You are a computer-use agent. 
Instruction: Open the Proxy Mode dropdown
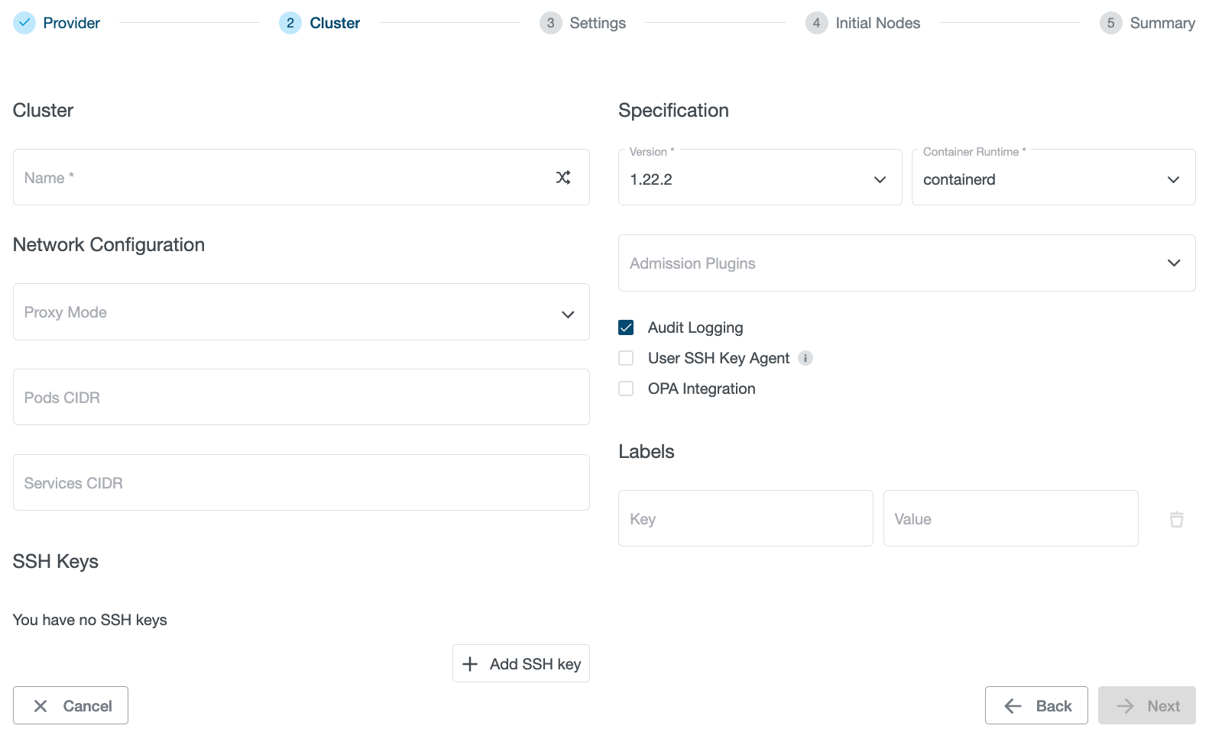(x=301, y=312)
